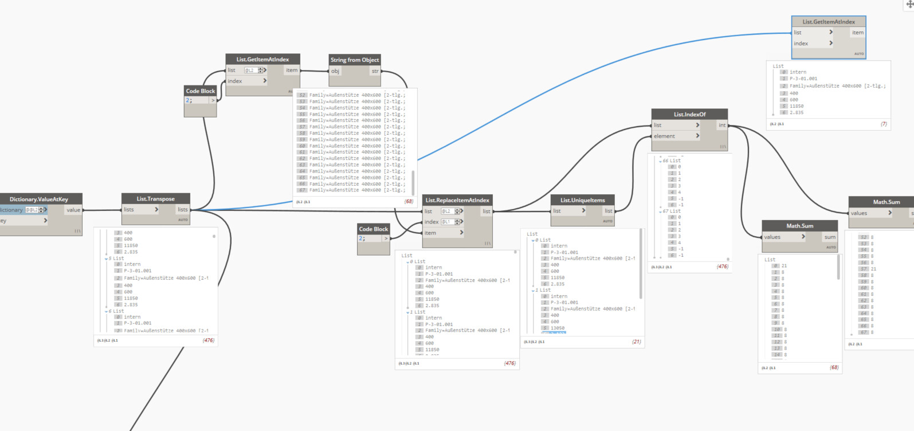Click code field of Code Block beside List.ReplaceItemAtIndex
This screenshot has height=431, width=914.
click(x=370, y=238)
